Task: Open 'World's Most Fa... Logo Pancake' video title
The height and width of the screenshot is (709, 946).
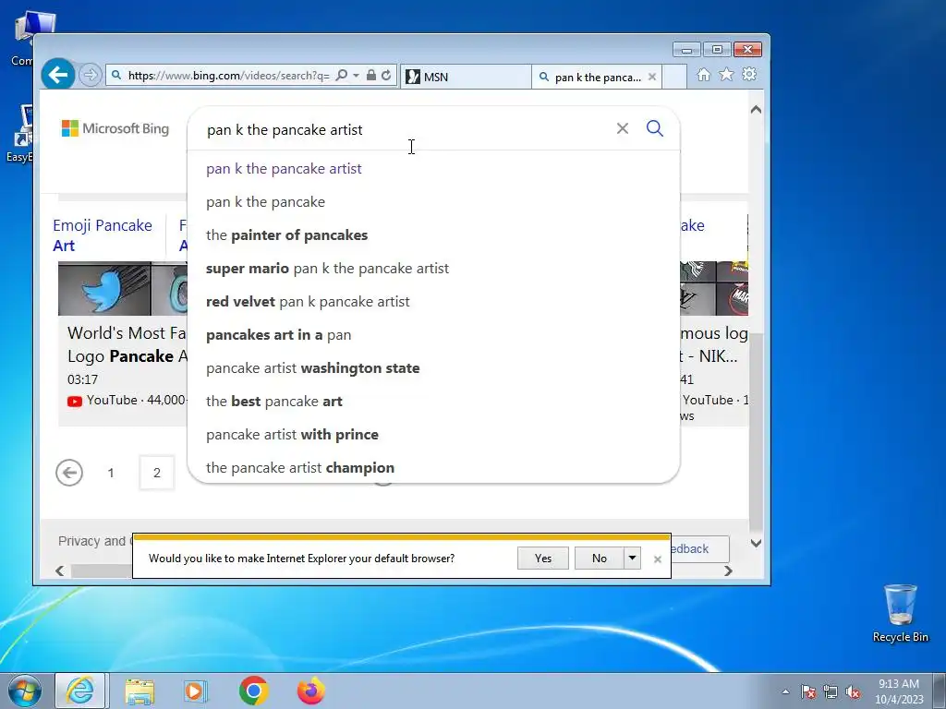Action: click(127, 344)
